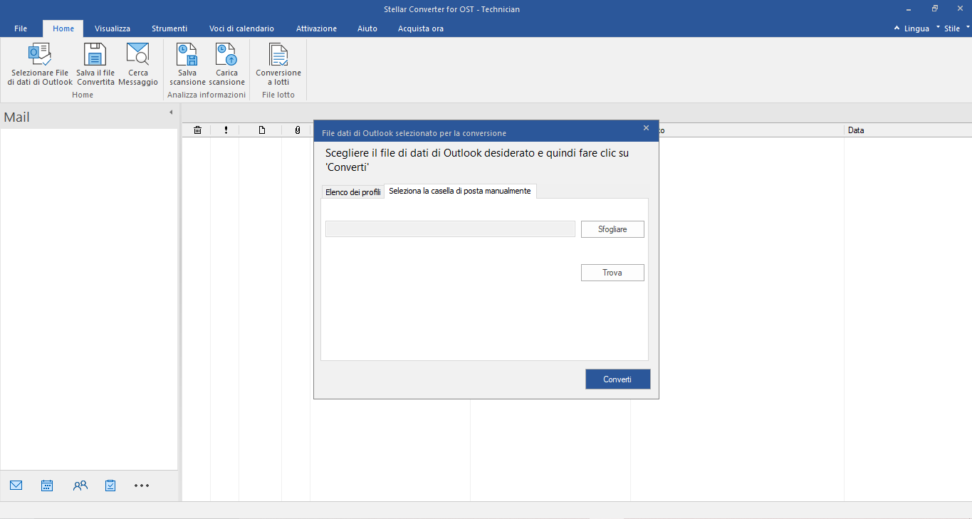Switch to Mail view icon in sidebar
This screenshot has height=519, width=972.
pos(16,486)
